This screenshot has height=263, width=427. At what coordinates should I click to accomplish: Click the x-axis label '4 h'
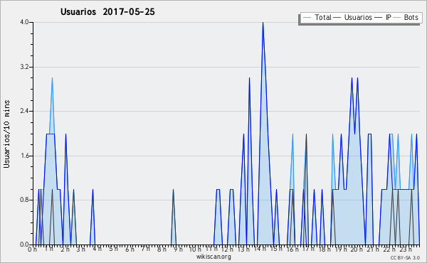pyautogui.click(x=97, y=249)
